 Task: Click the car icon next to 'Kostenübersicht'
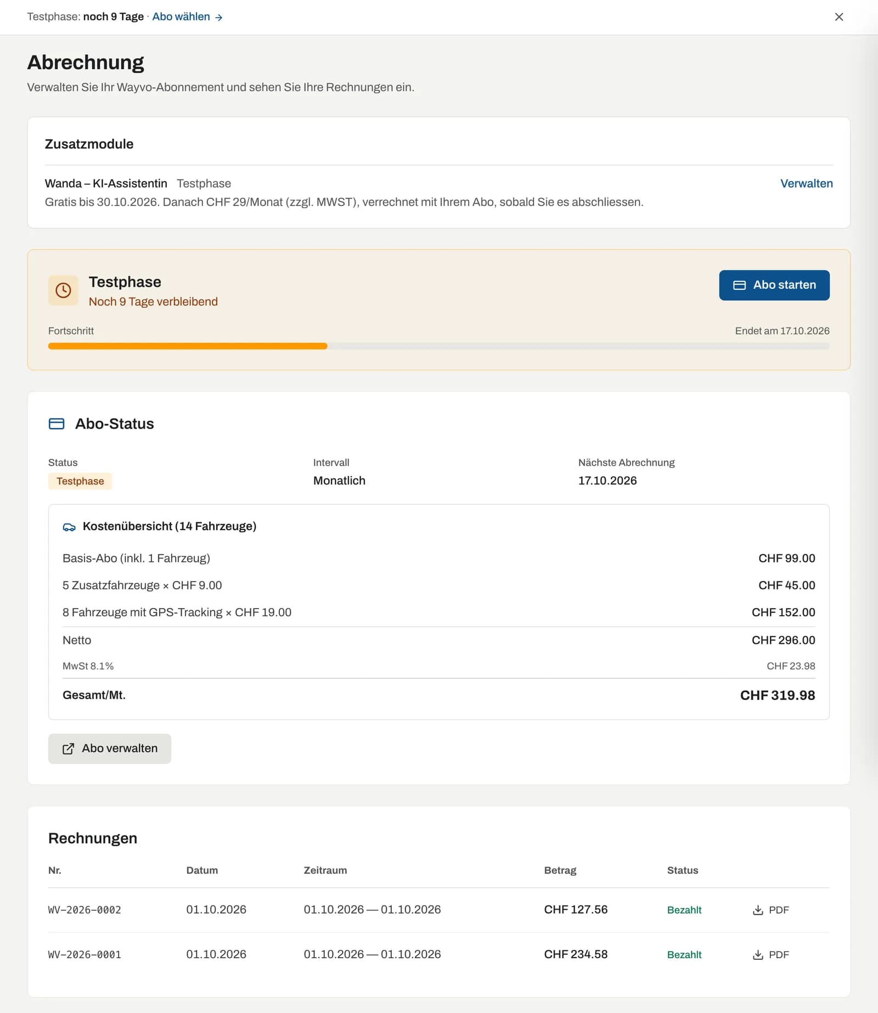click(x=69, y=527)
